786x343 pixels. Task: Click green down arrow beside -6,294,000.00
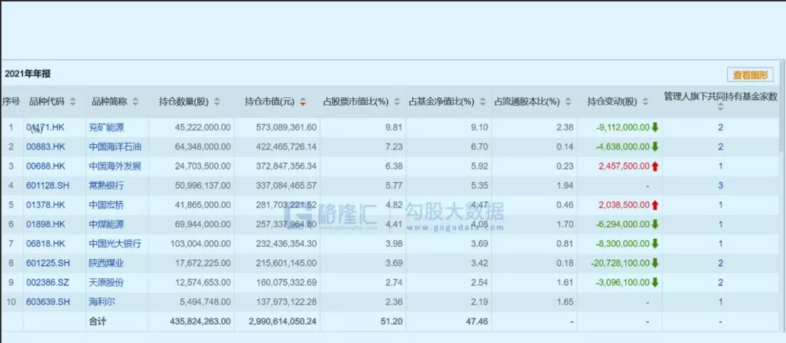point(655,224)
